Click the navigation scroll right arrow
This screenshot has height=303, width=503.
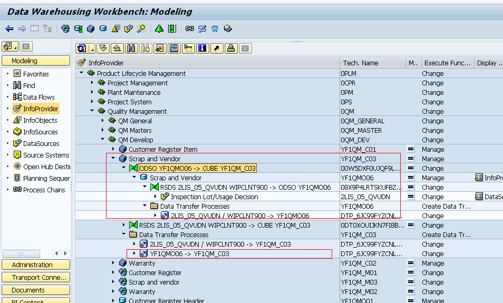point(65,253)
